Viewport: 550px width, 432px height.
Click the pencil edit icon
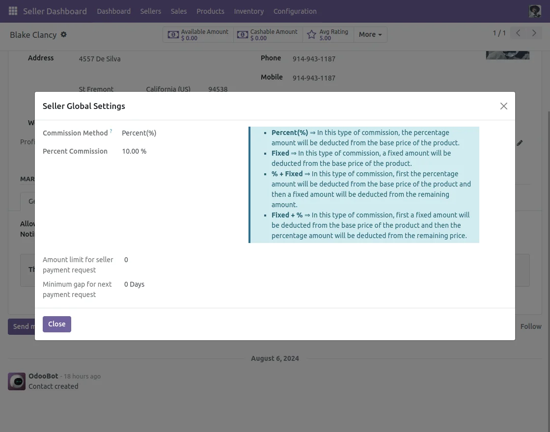pos(520,143)
